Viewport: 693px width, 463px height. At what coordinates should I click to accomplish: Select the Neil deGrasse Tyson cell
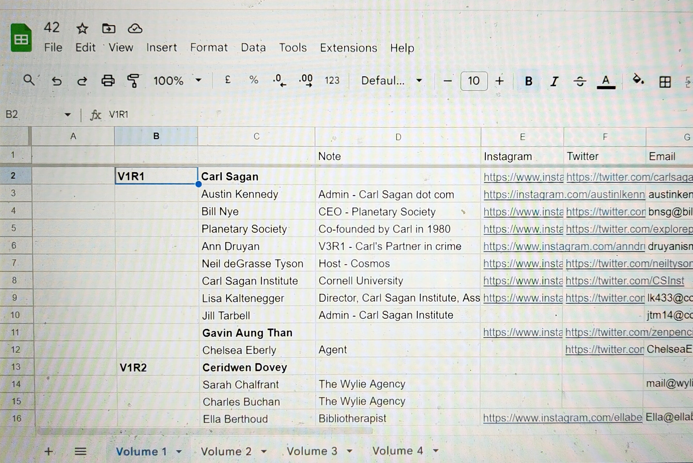(256, 263)
